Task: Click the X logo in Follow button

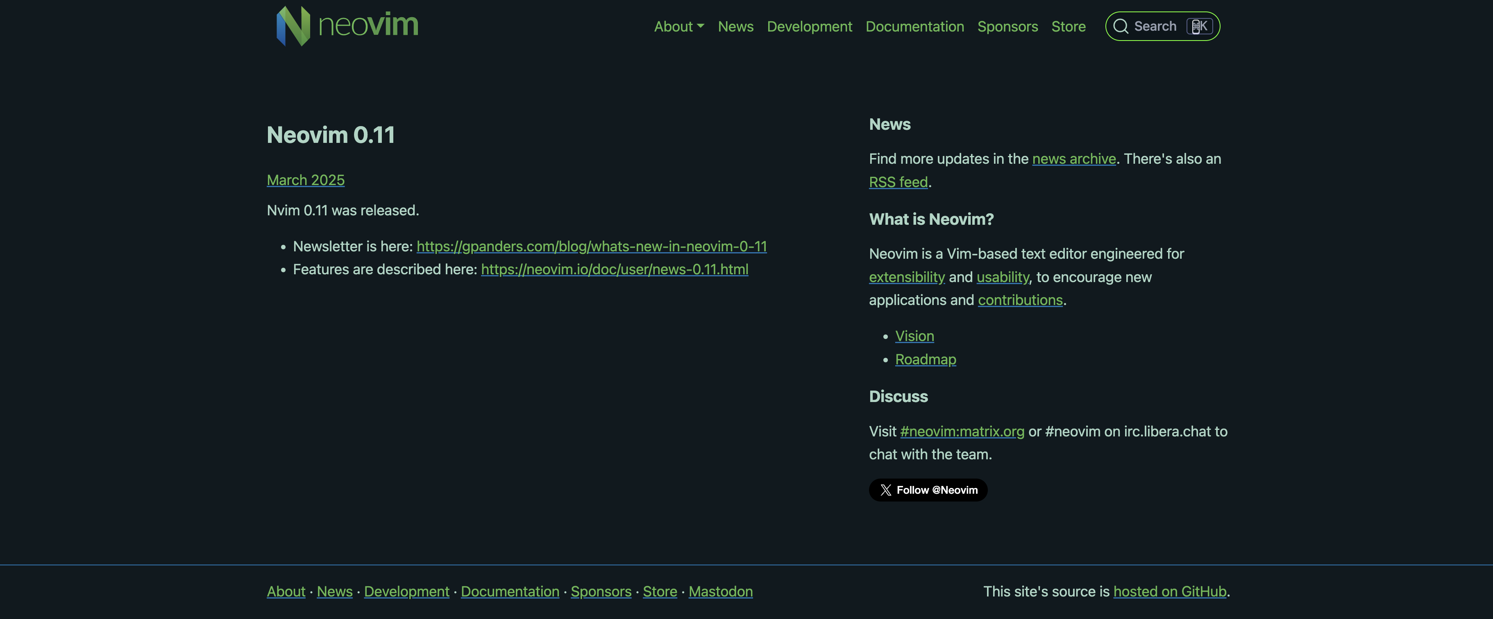Action: pyautogui.click(x=886, y=490)
